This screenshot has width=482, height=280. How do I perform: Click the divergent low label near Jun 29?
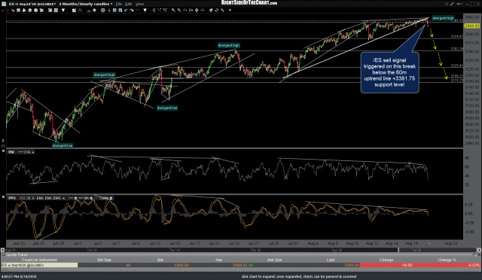coord(63,145)
